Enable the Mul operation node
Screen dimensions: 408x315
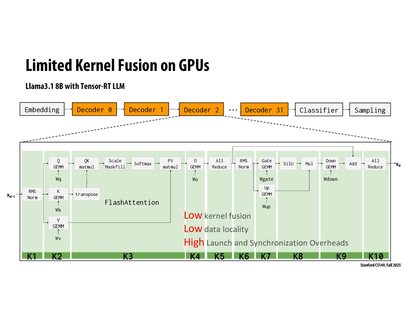point(309,163)
